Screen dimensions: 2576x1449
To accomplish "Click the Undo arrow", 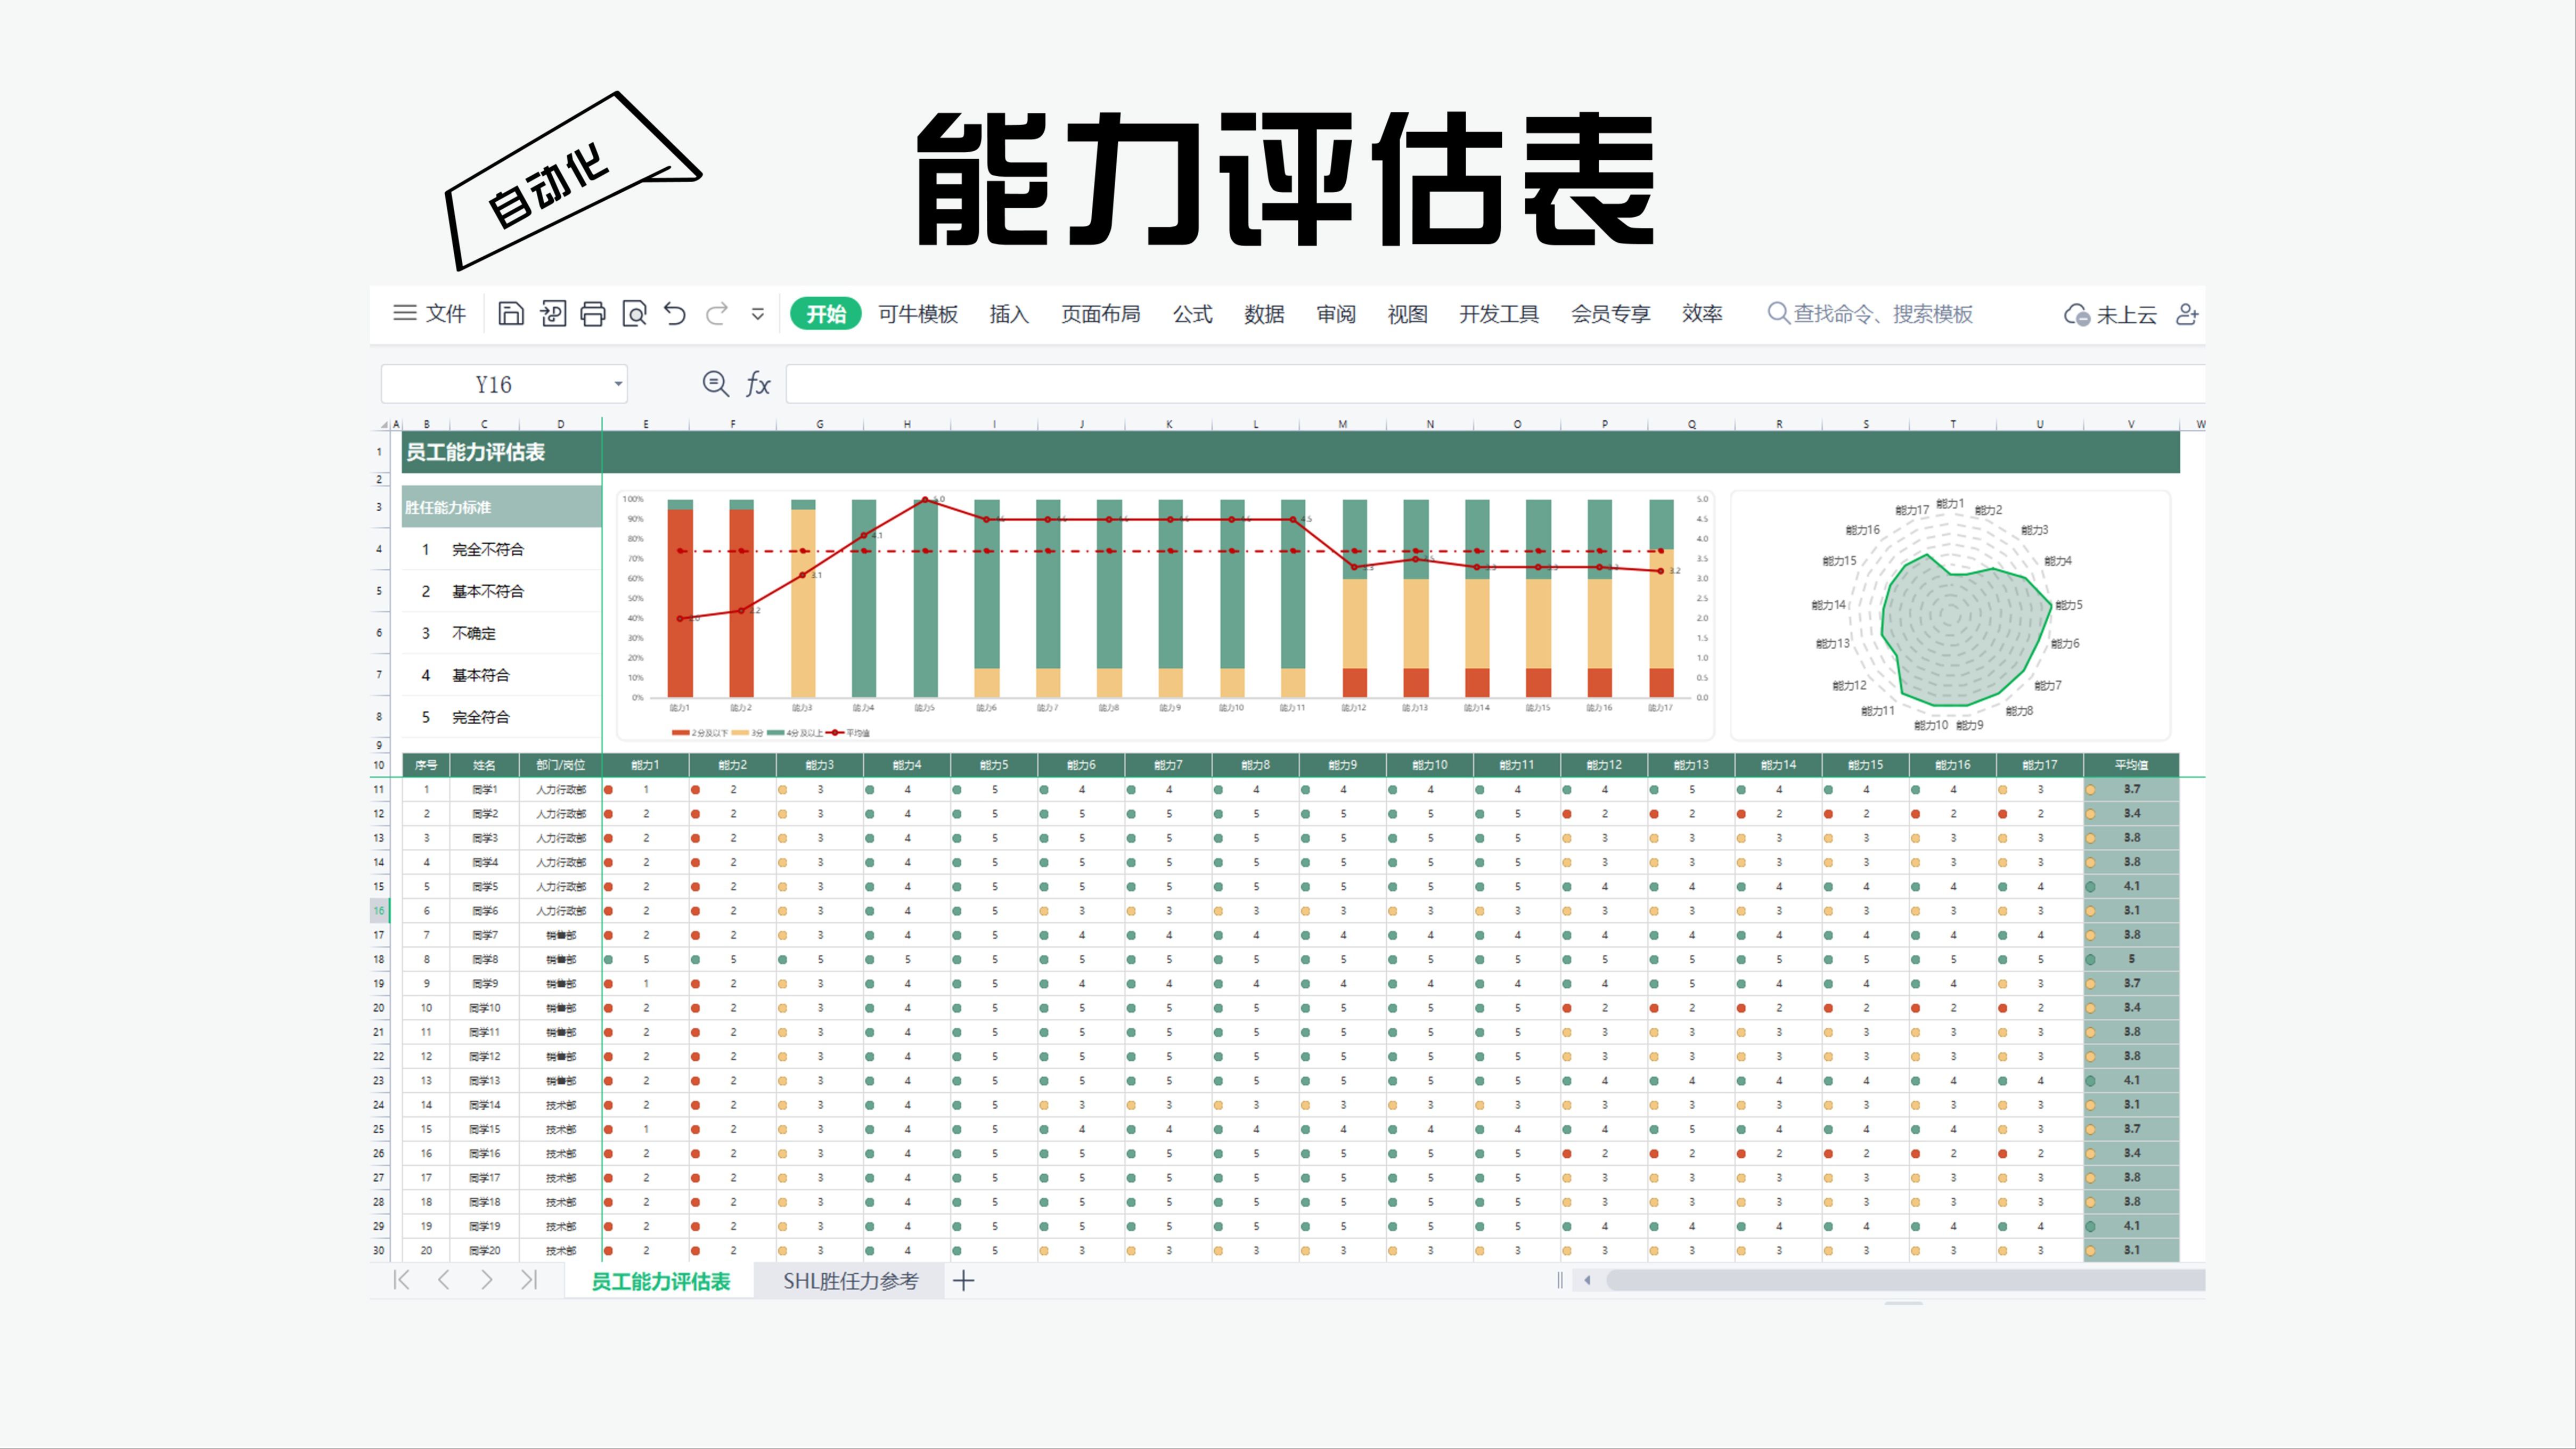I will point(675,314).
